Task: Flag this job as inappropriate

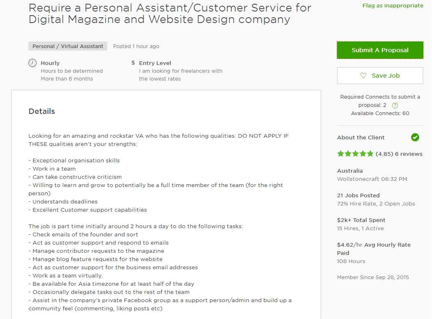Action: (393, 5)
